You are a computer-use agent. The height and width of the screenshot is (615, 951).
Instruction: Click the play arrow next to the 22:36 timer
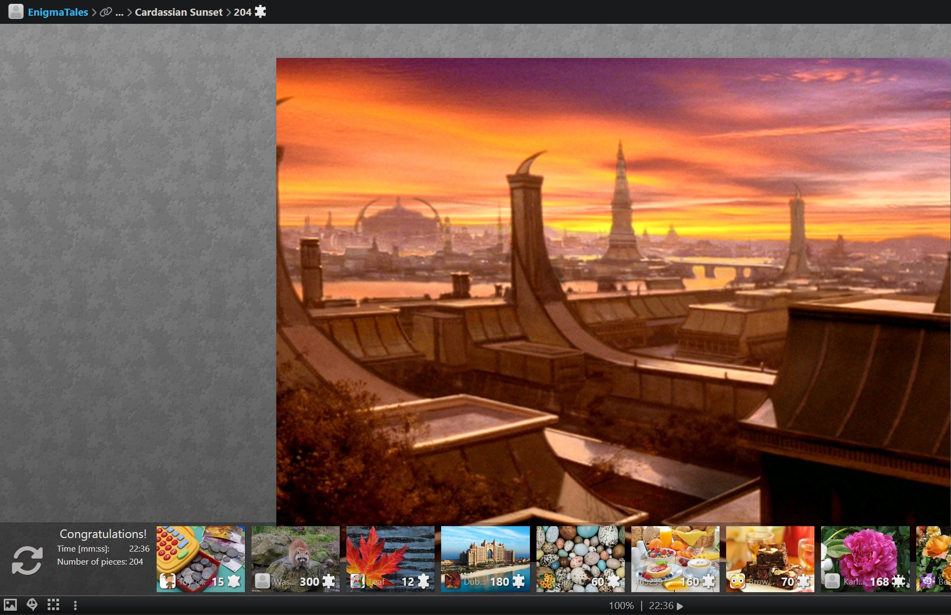[x=680, y=606]
